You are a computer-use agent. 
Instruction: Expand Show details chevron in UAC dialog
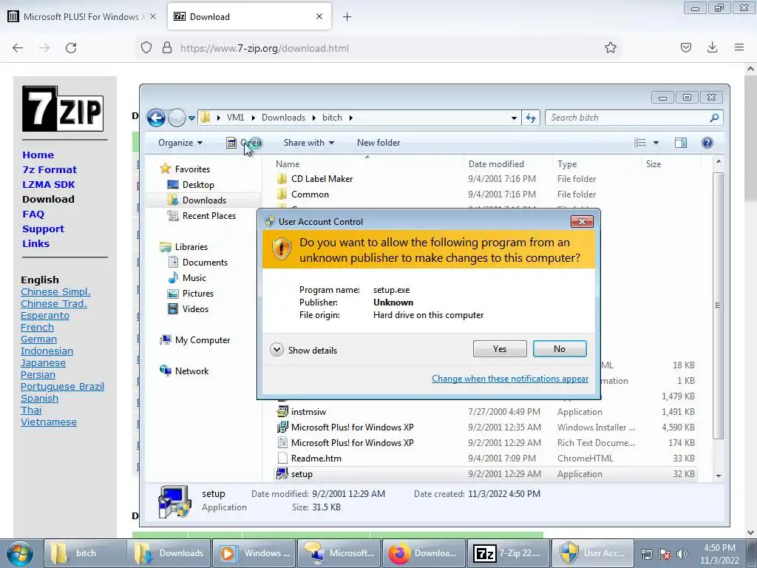[x=276, y=350]
